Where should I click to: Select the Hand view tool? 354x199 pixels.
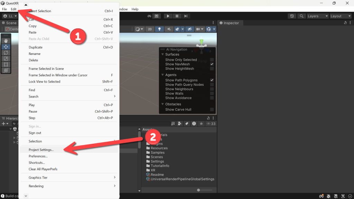click(x=6, y=41)
